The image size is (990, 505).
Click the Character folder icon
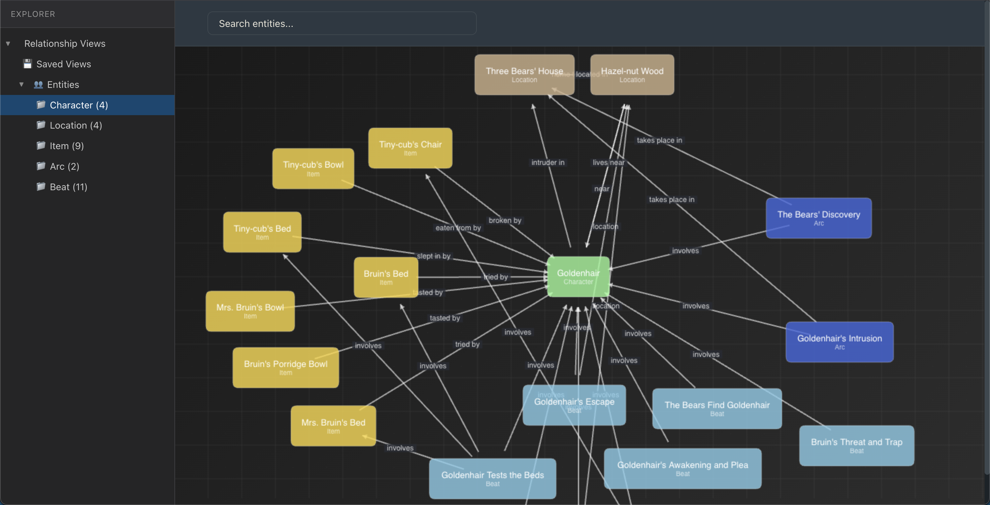(41, 105)
